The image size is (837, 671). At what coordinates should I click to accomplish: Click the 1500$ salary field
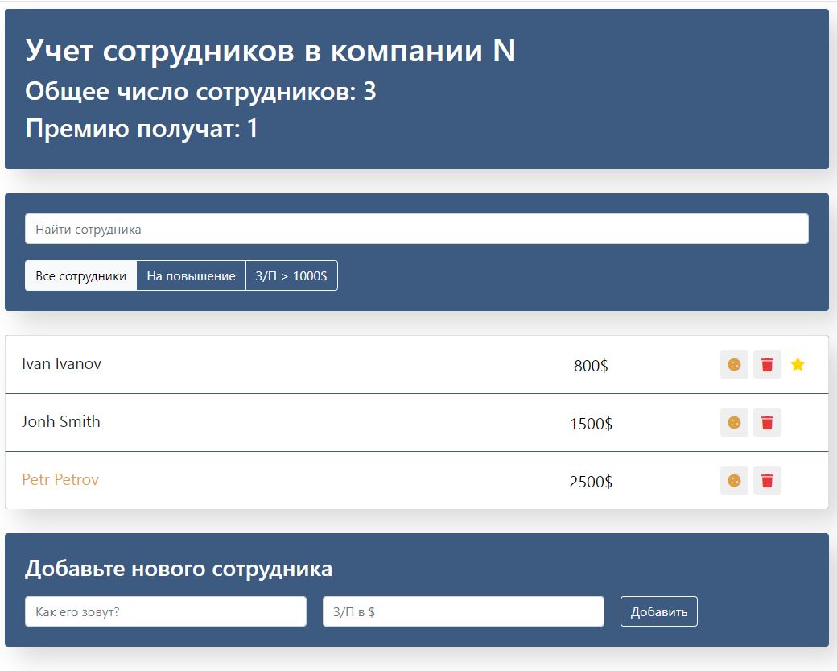click(x=591, y=424)
